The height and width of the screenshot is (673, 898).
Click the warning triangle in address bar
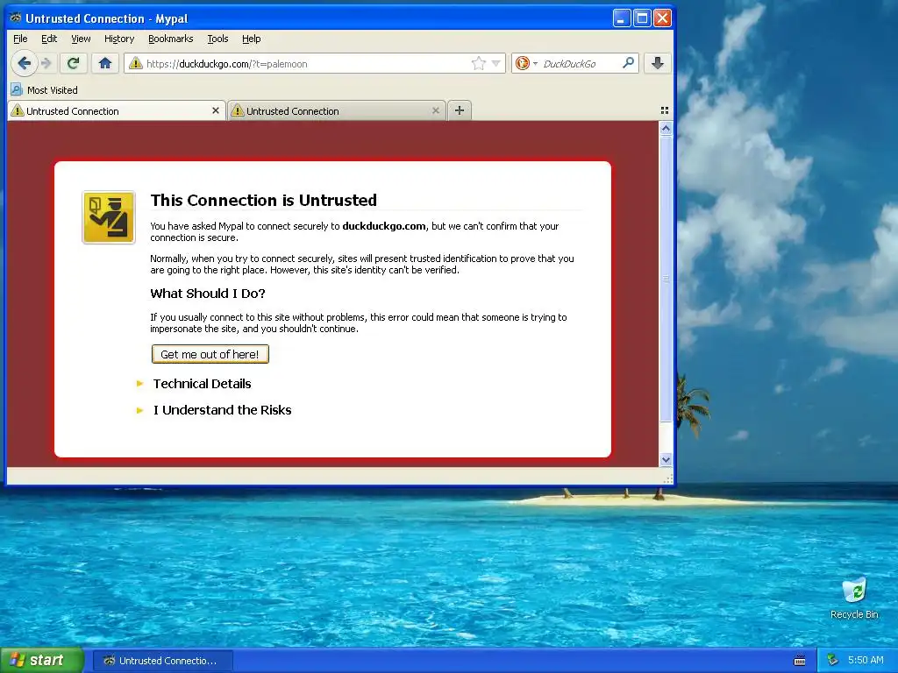(x=136, y=63)
